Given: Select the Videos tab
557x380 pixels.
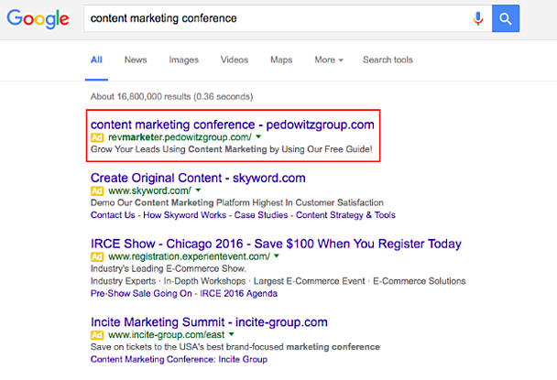Looking at the screenshot, I should point(235,60).
